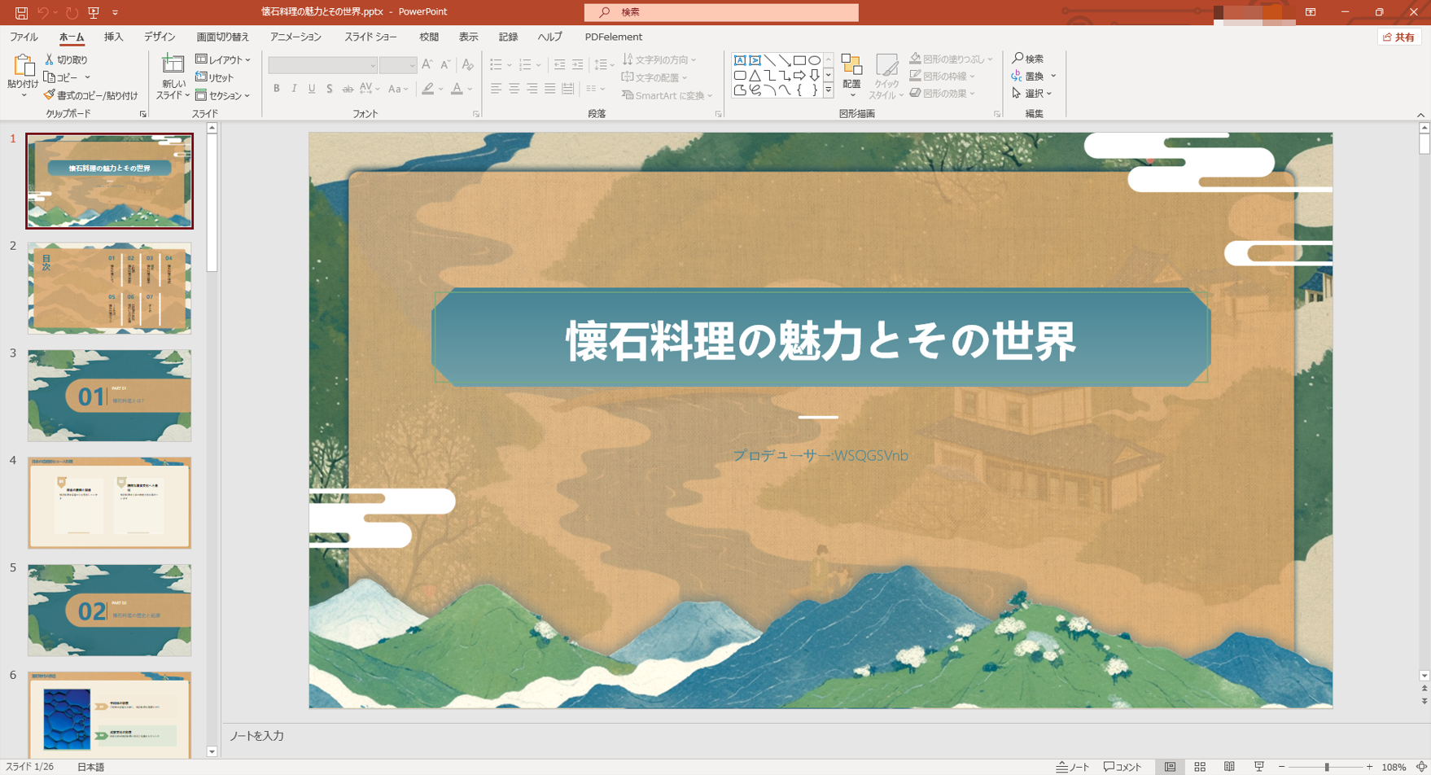Open クイックスタイル quick styles
This screenshot has height=775, width=1431.
click(x=886, y=77)
